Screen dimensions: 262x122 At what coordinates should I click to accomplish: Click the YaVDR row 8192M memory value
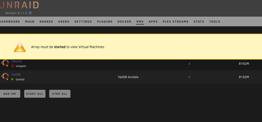click(244, 77)
